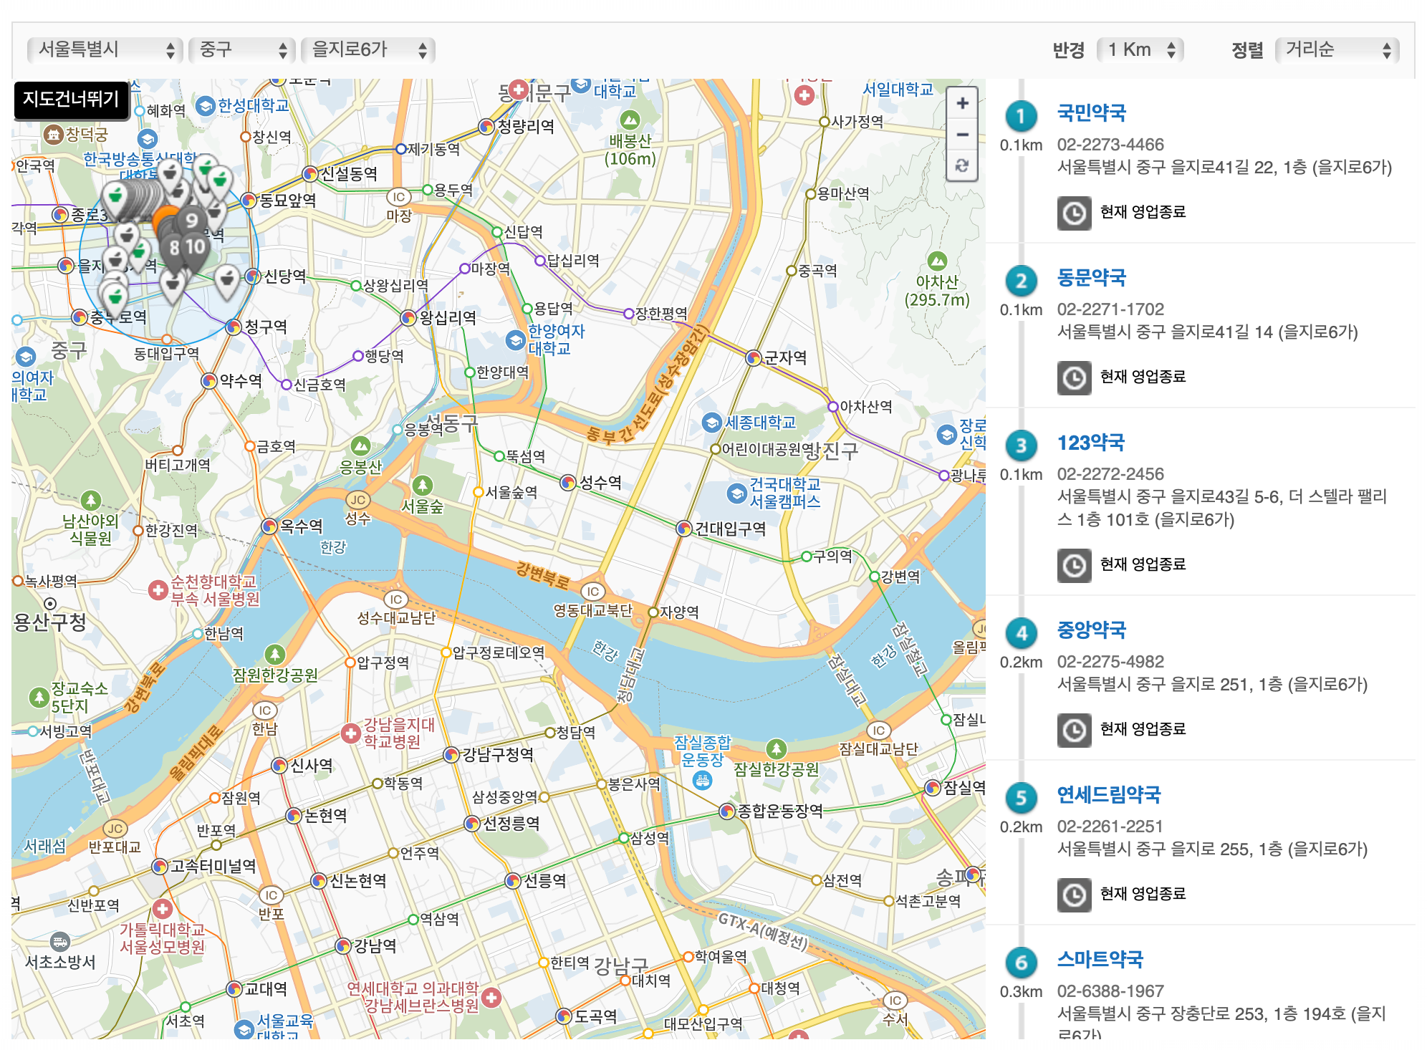Viewport: 1427px width, 1050px height.
Task: Open the 중구 district dropdown
Action: click(x=241, y=49)
